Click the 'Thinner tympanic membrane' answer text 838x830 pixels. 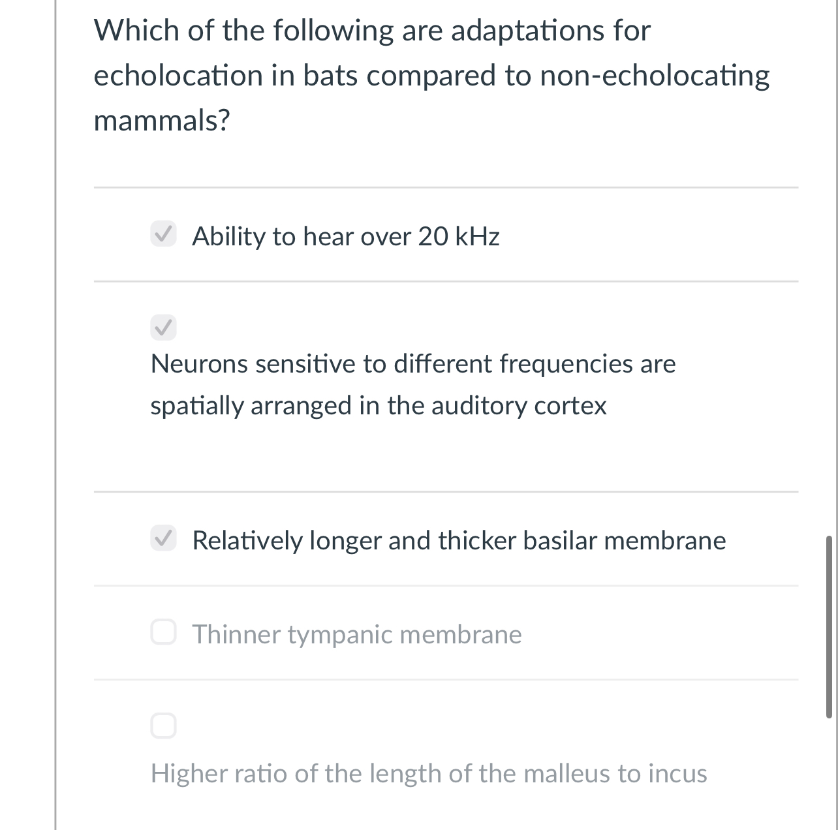(x=357, y=634)
